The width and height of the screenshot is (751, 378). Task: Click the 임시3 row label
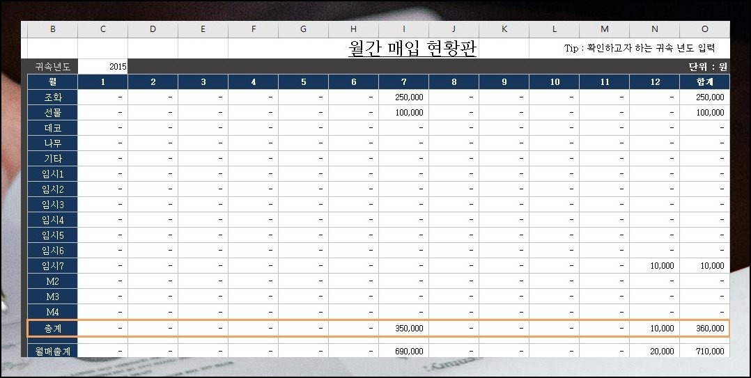[x=53, y=204]
